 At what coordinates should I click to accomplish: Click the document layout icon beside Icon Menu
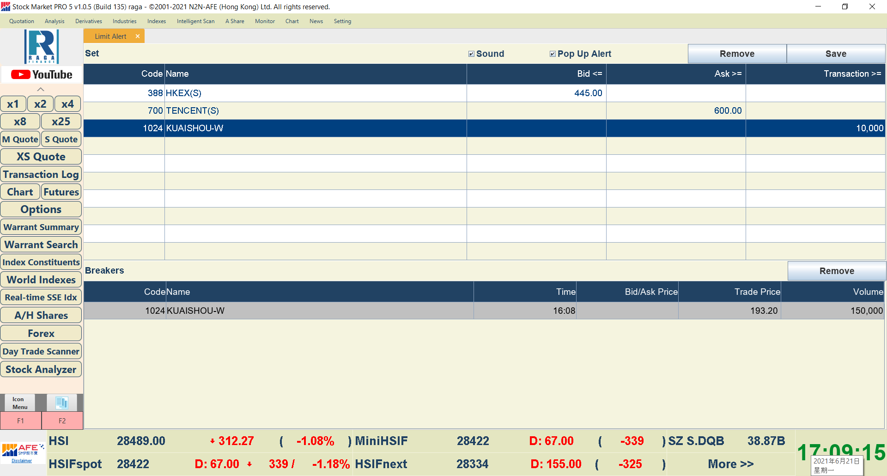point(61,403)
